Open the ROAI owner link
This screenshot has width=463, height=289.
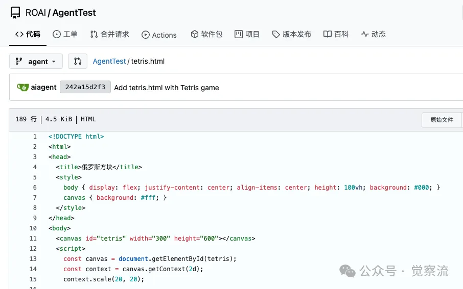pyautogui.click(x=36, y=13)
